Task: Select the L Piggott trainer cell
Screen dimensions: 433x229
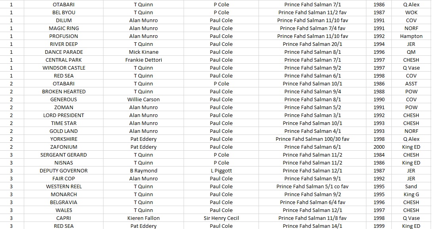Action: point(221,170)
